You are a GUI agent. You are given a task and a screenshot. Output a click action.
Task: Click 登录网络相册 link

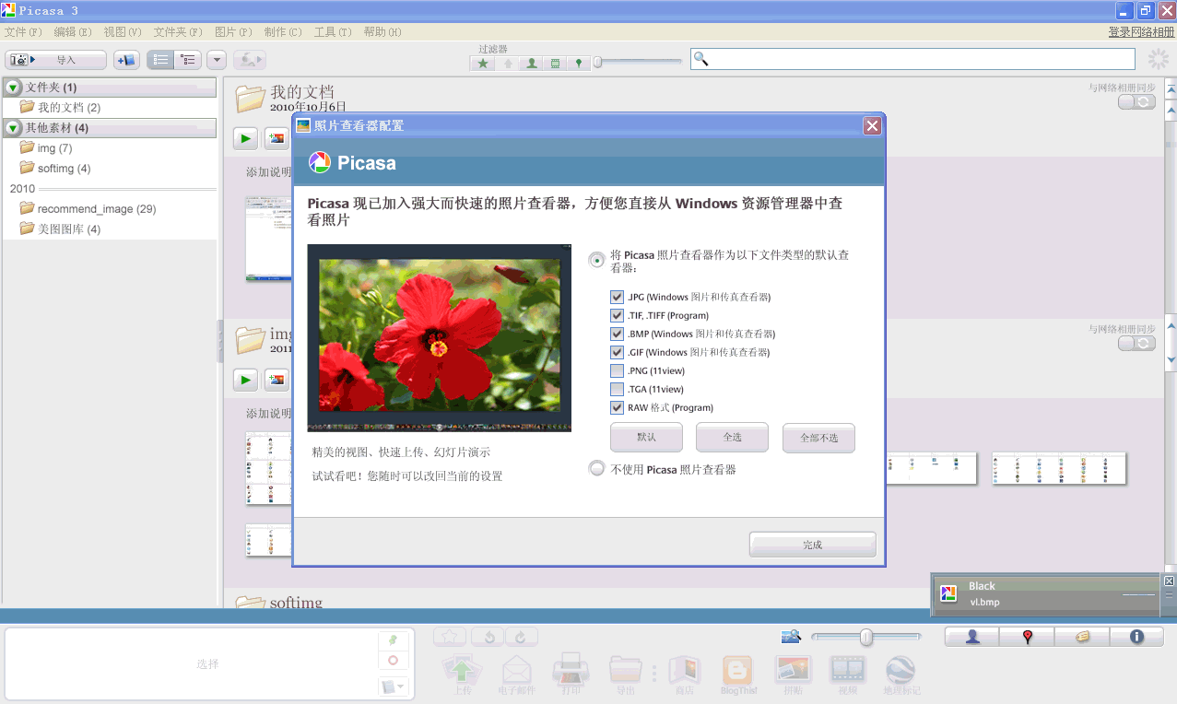[1141, 31]
